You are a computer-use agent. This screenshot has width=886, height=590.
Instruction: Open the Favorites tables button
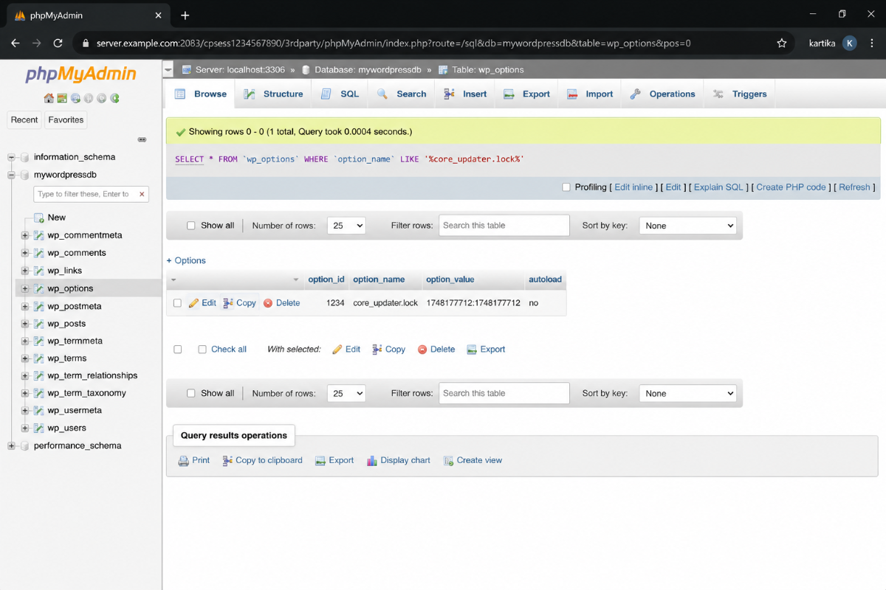(66, 120)
